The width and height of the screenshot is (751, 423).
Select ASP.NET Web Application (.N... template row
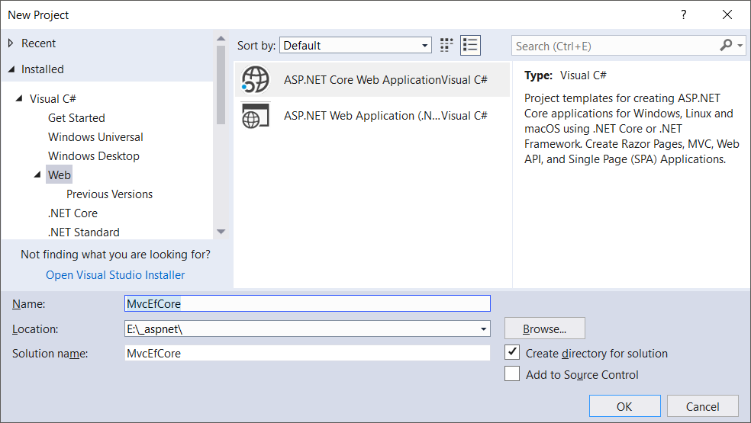[x=372, y=116]
